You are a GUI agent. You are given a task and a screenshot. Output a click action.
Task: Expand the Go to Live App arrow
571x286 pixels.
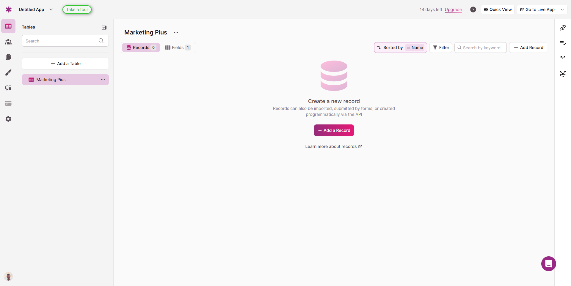(562, 10)
